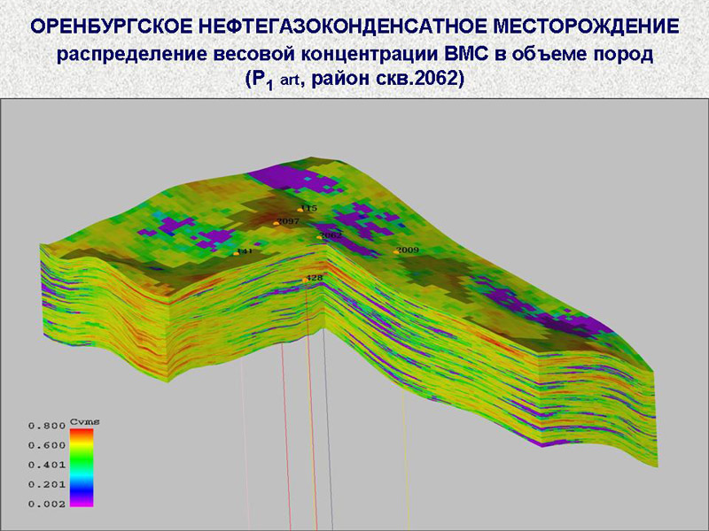This screenshot has width=709, height=531.
Task: Click the red end of the Cvms legend
Action: coord(82,435)
